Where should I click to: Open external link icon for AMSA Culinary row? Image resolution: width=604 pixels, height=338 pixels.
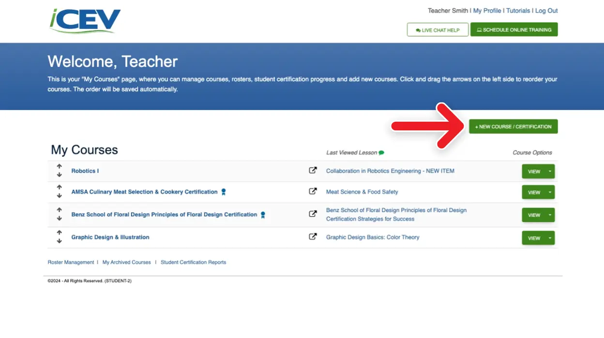click(x=313, y=191)
